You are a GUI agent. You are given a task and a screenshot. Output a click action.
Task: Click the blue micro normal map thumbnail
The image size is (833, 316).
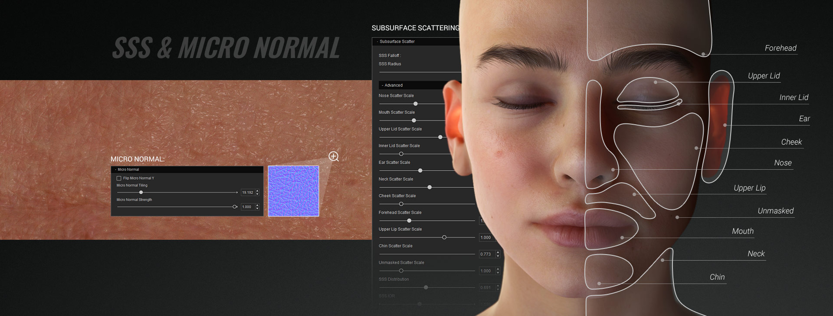click(294, 191)
